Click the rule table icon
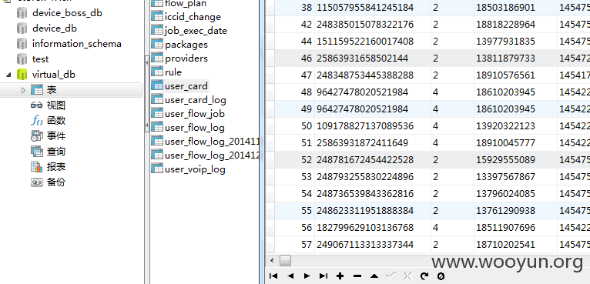 tap(157, 72)
